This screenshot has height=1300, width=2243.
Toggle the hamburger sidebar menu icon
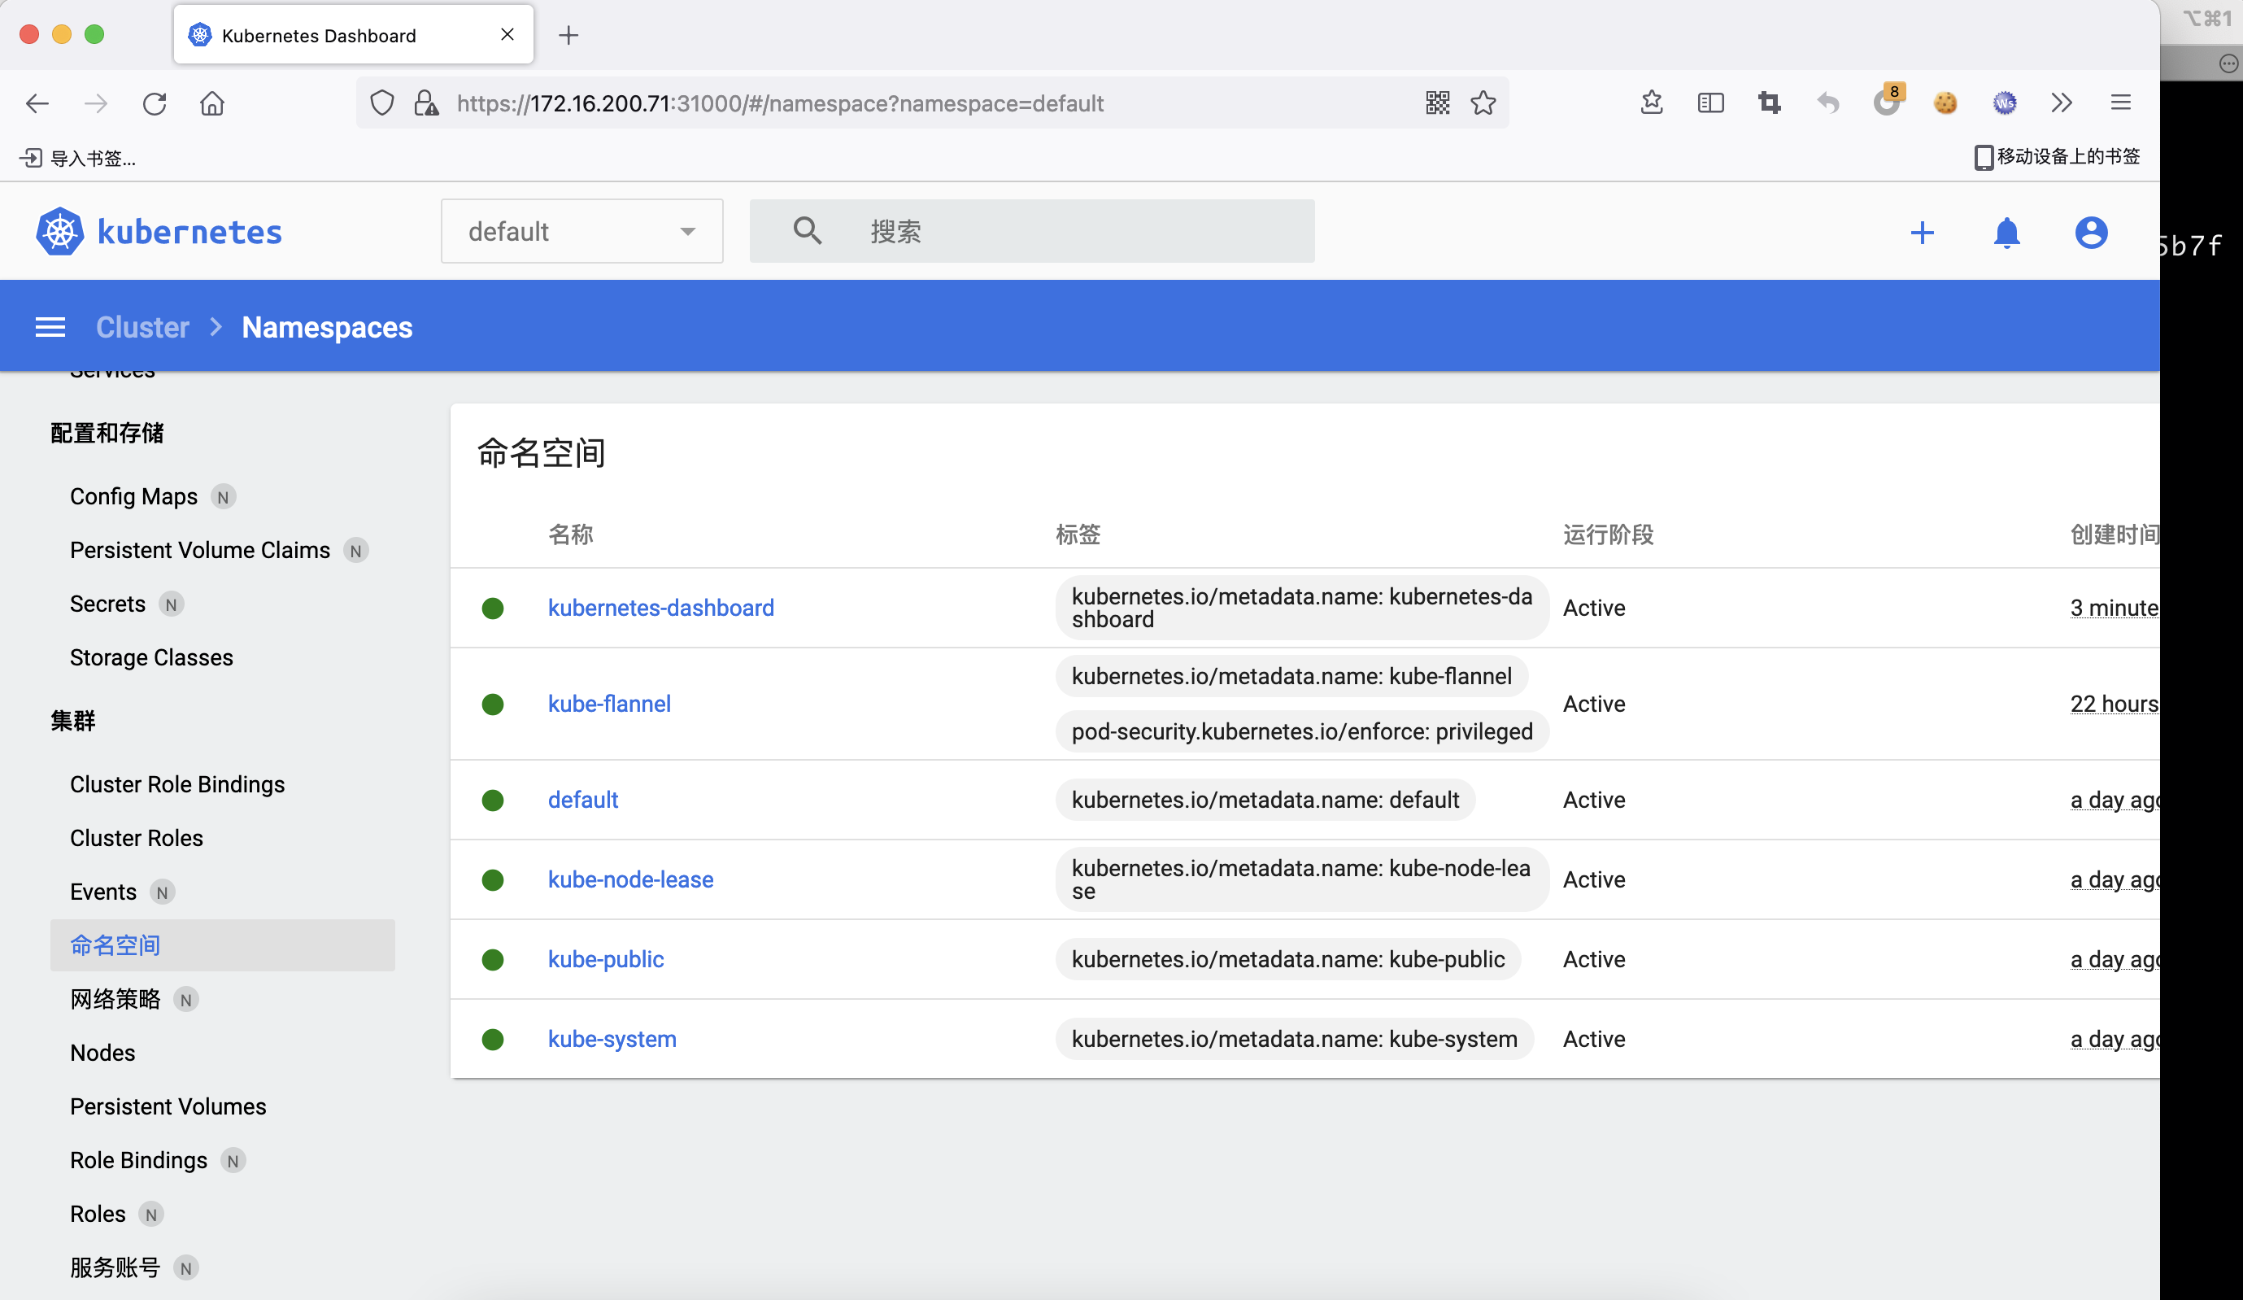(50, 327)
